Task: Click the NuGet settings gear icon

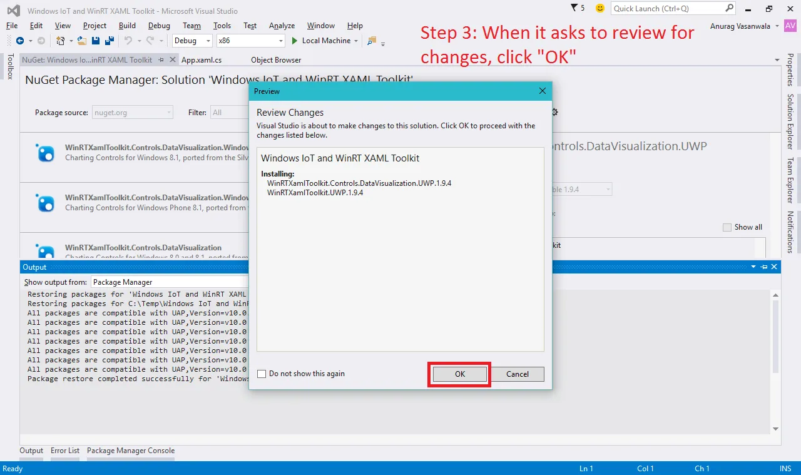Action: coord(554,112)
